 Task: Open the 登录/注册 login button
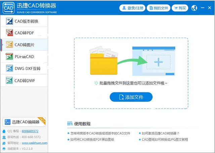pos(132,8)
